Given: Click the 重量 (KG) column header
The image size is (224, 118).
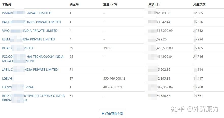Looking at the screenshot, I should tap(110, 4).
